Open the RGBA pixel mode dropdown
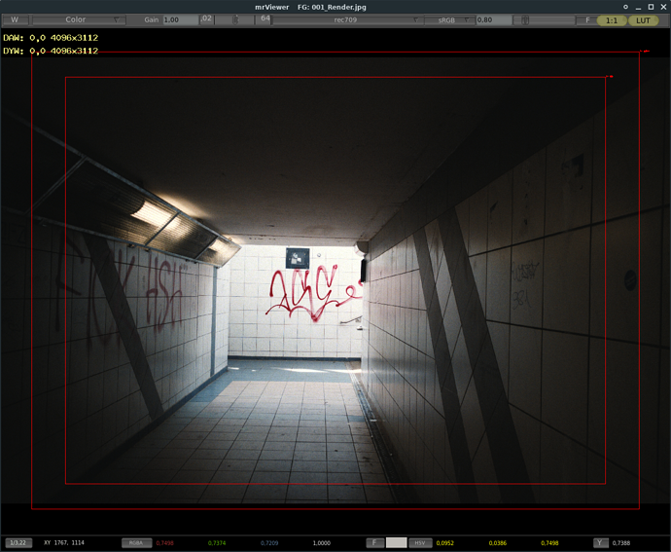 (x=136, y=542)
